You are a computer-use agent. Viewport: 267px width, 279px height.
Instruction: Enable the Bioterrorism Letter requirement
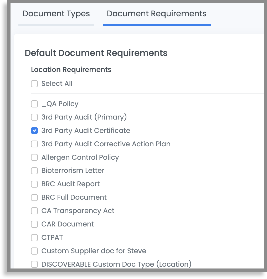34,171
